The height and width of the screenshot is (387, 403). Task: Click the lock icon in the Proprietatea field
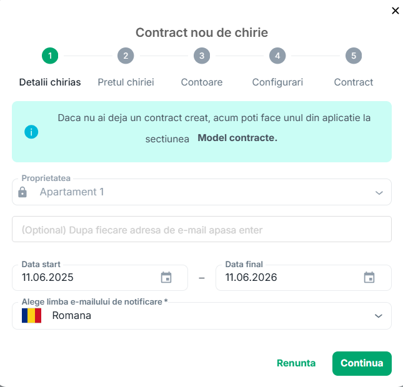coord(22,192)
